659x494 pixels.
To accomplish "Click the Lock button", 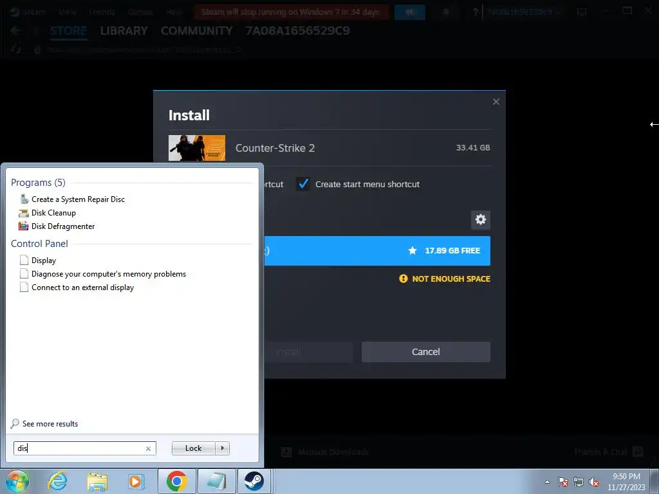I will click(193, 448).
